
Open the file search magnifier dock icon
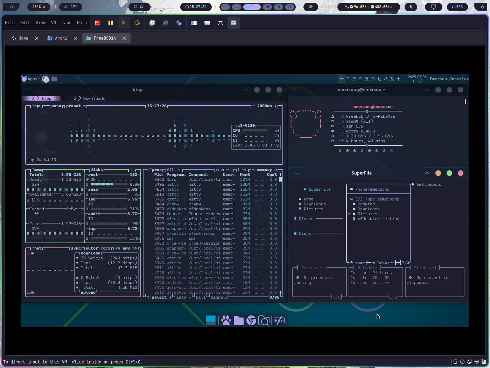pos(264,320)
